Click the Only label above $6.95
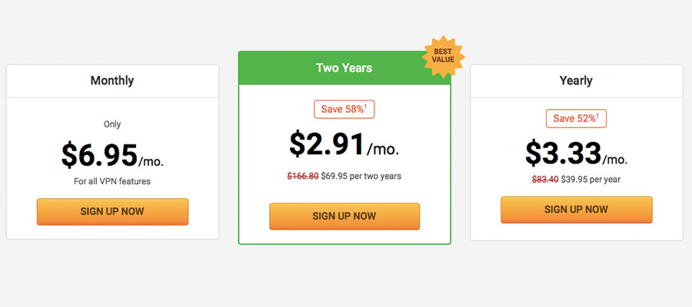Viewport: 692px width, 307px height. [x=112, y=124]
